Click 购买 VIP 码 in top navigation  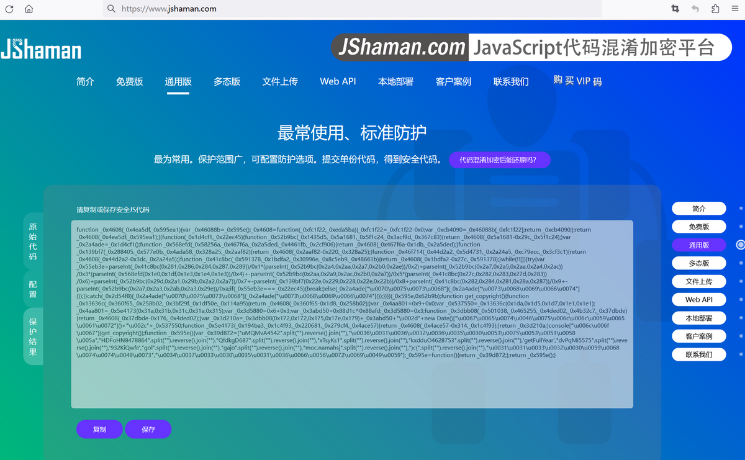pyautogui.click(x=577, y=81)
